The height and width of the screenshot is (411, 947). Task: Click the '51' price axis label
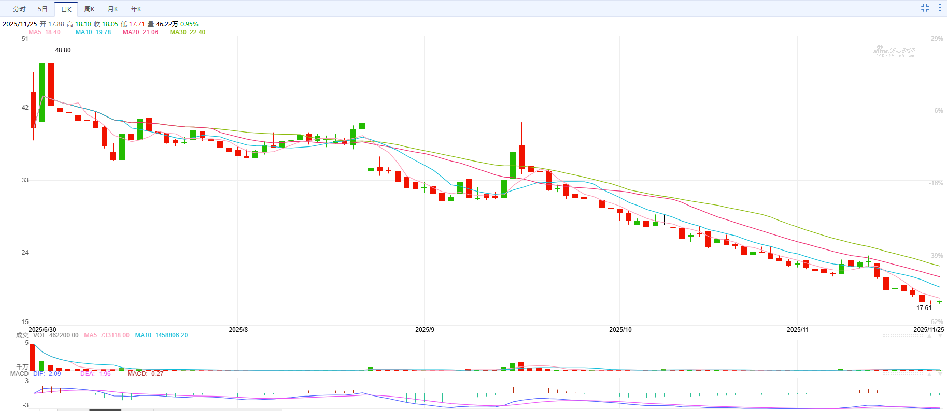(x=25, y=39)
